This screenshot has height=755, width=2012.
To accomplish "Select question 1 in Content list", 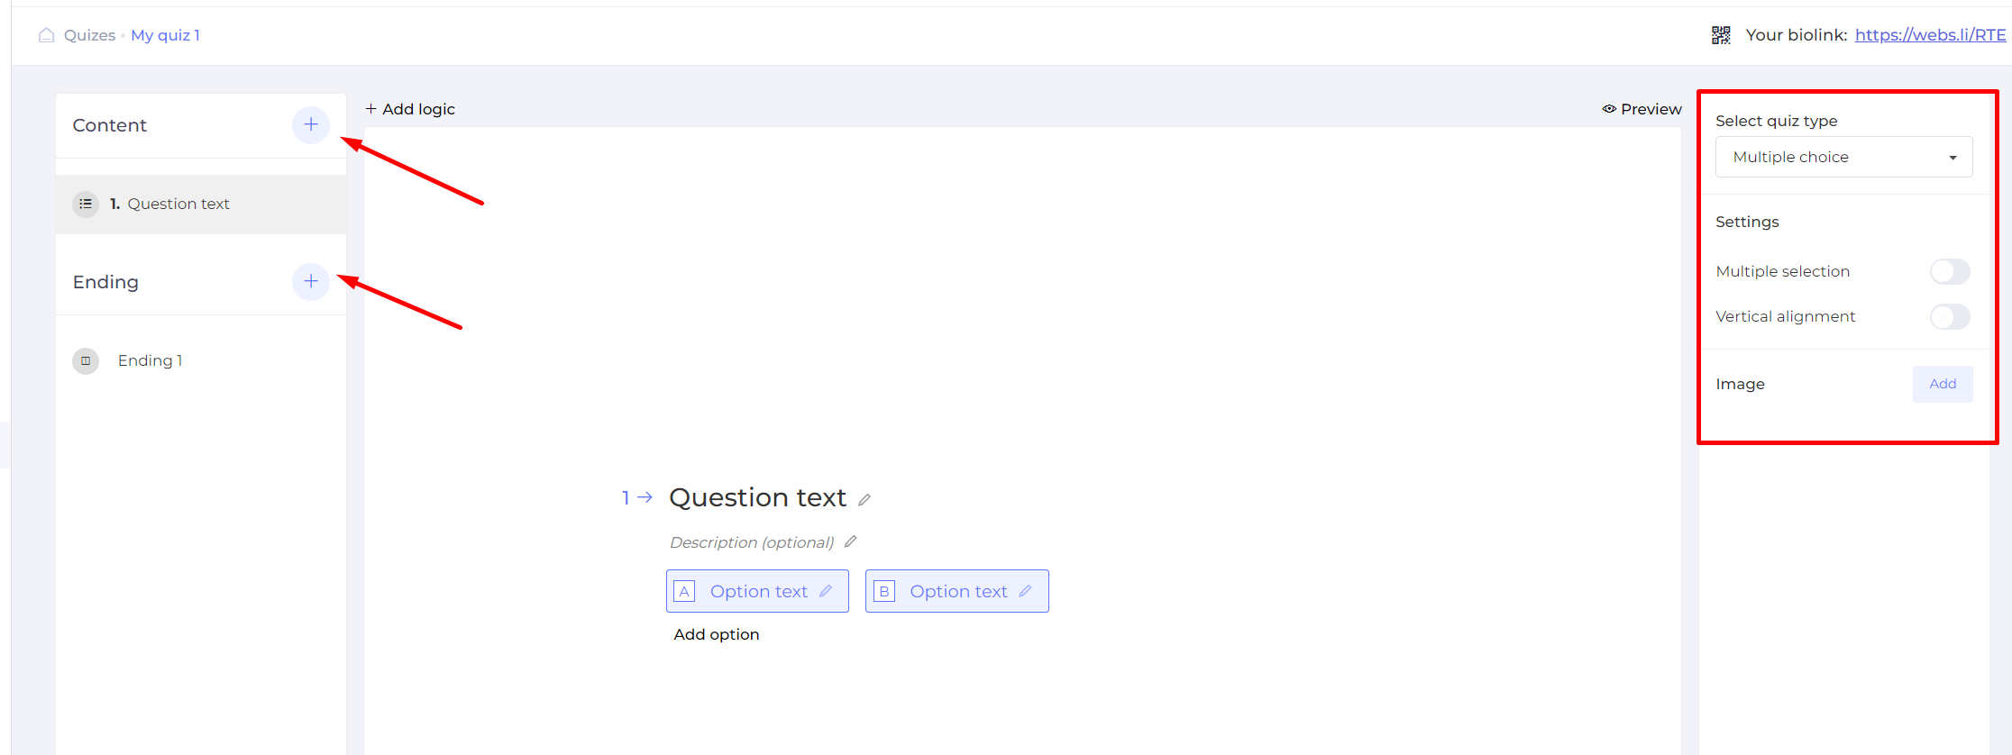I will click(x=201, y=205).
